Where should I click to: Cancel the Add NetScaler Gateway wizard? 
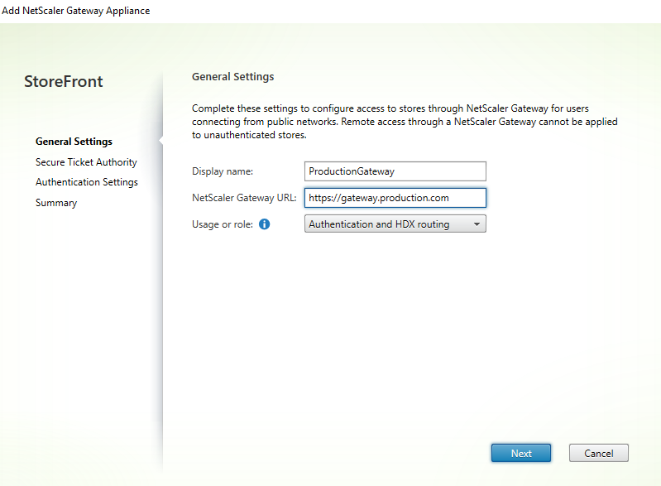[x=598, y=453]
